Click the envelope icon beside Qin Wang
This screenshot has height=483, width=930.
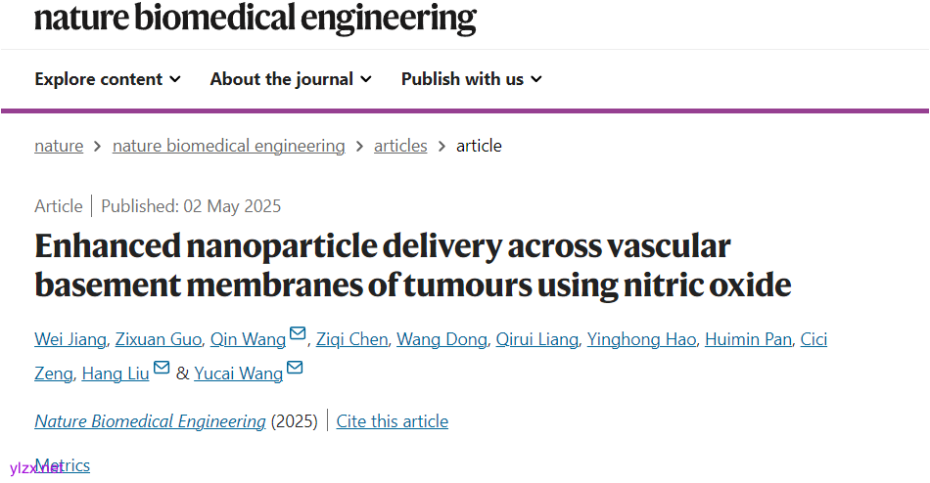(x=298, y=335)
